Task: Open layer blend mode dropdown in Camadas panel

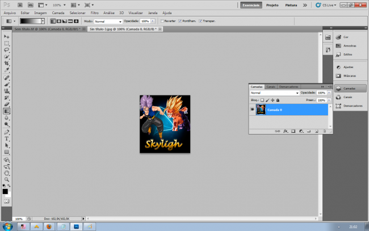Action: pyautogui.click(x=275, y=93)
